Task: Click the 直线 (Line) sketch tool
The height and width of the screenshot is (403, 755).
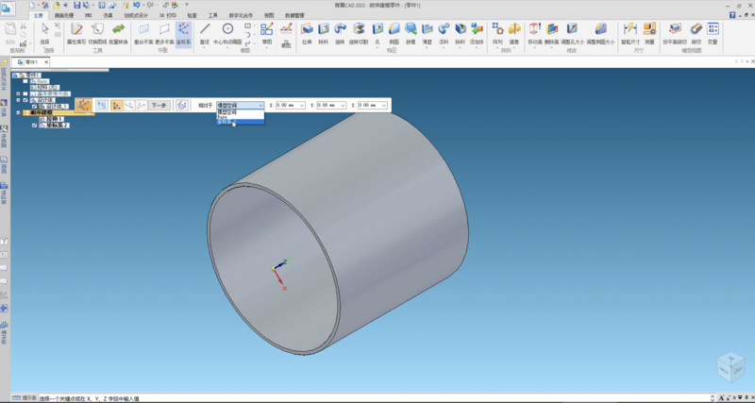Action: point(204,31)
